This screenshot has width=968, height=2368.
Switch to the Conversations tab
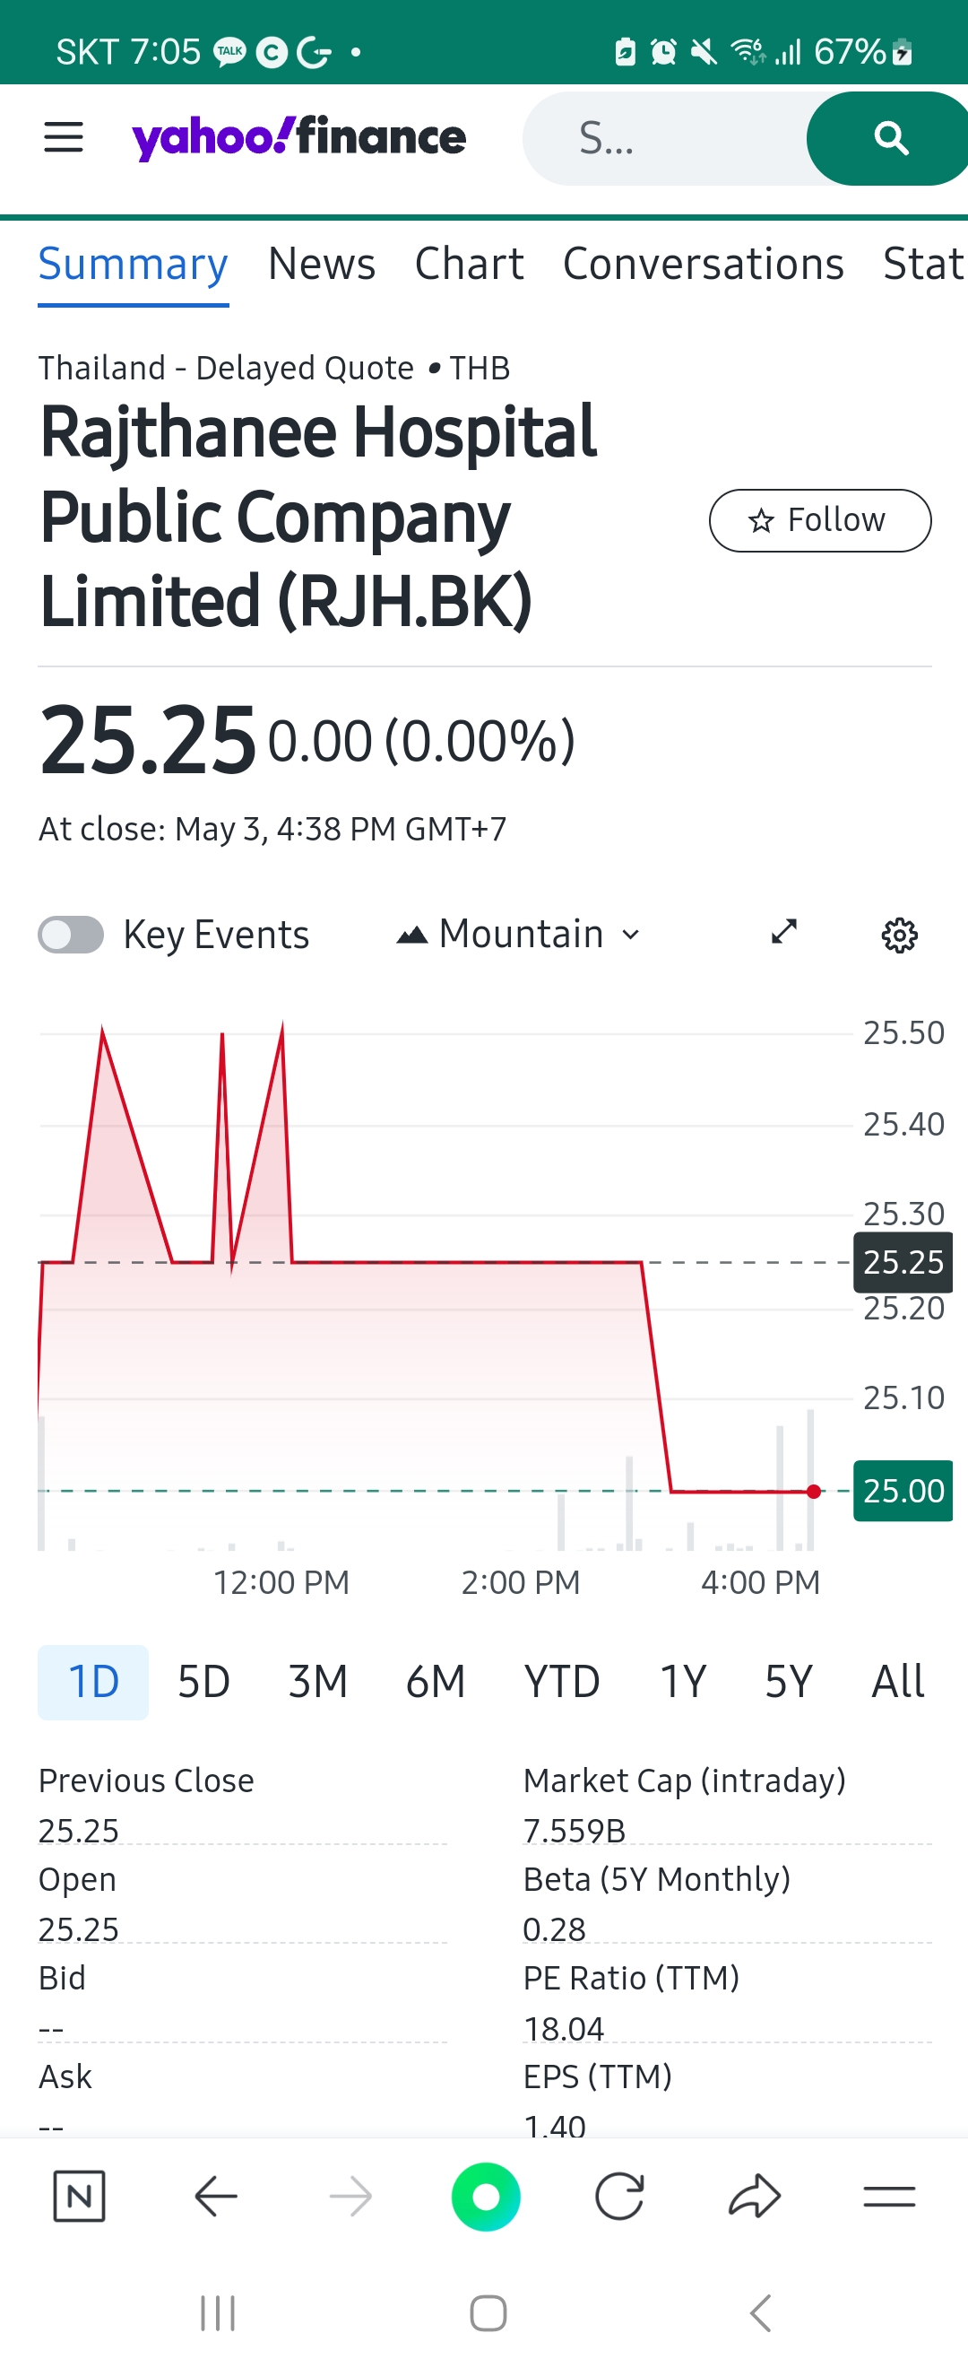(703, 264)
